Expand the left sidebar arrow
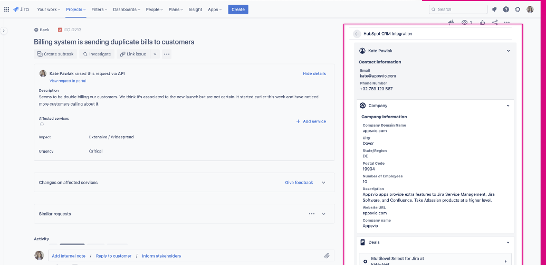 [4, 31]
